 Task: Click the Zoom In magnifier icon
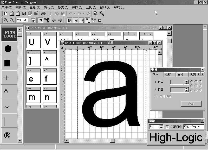6,20
